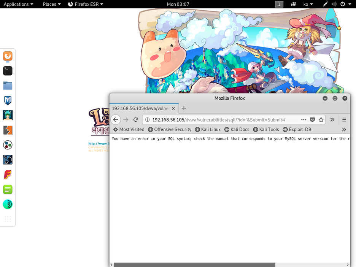Open the Firefox ESR app menu
The image size is (356, 267).
click(x=86, y=4)
